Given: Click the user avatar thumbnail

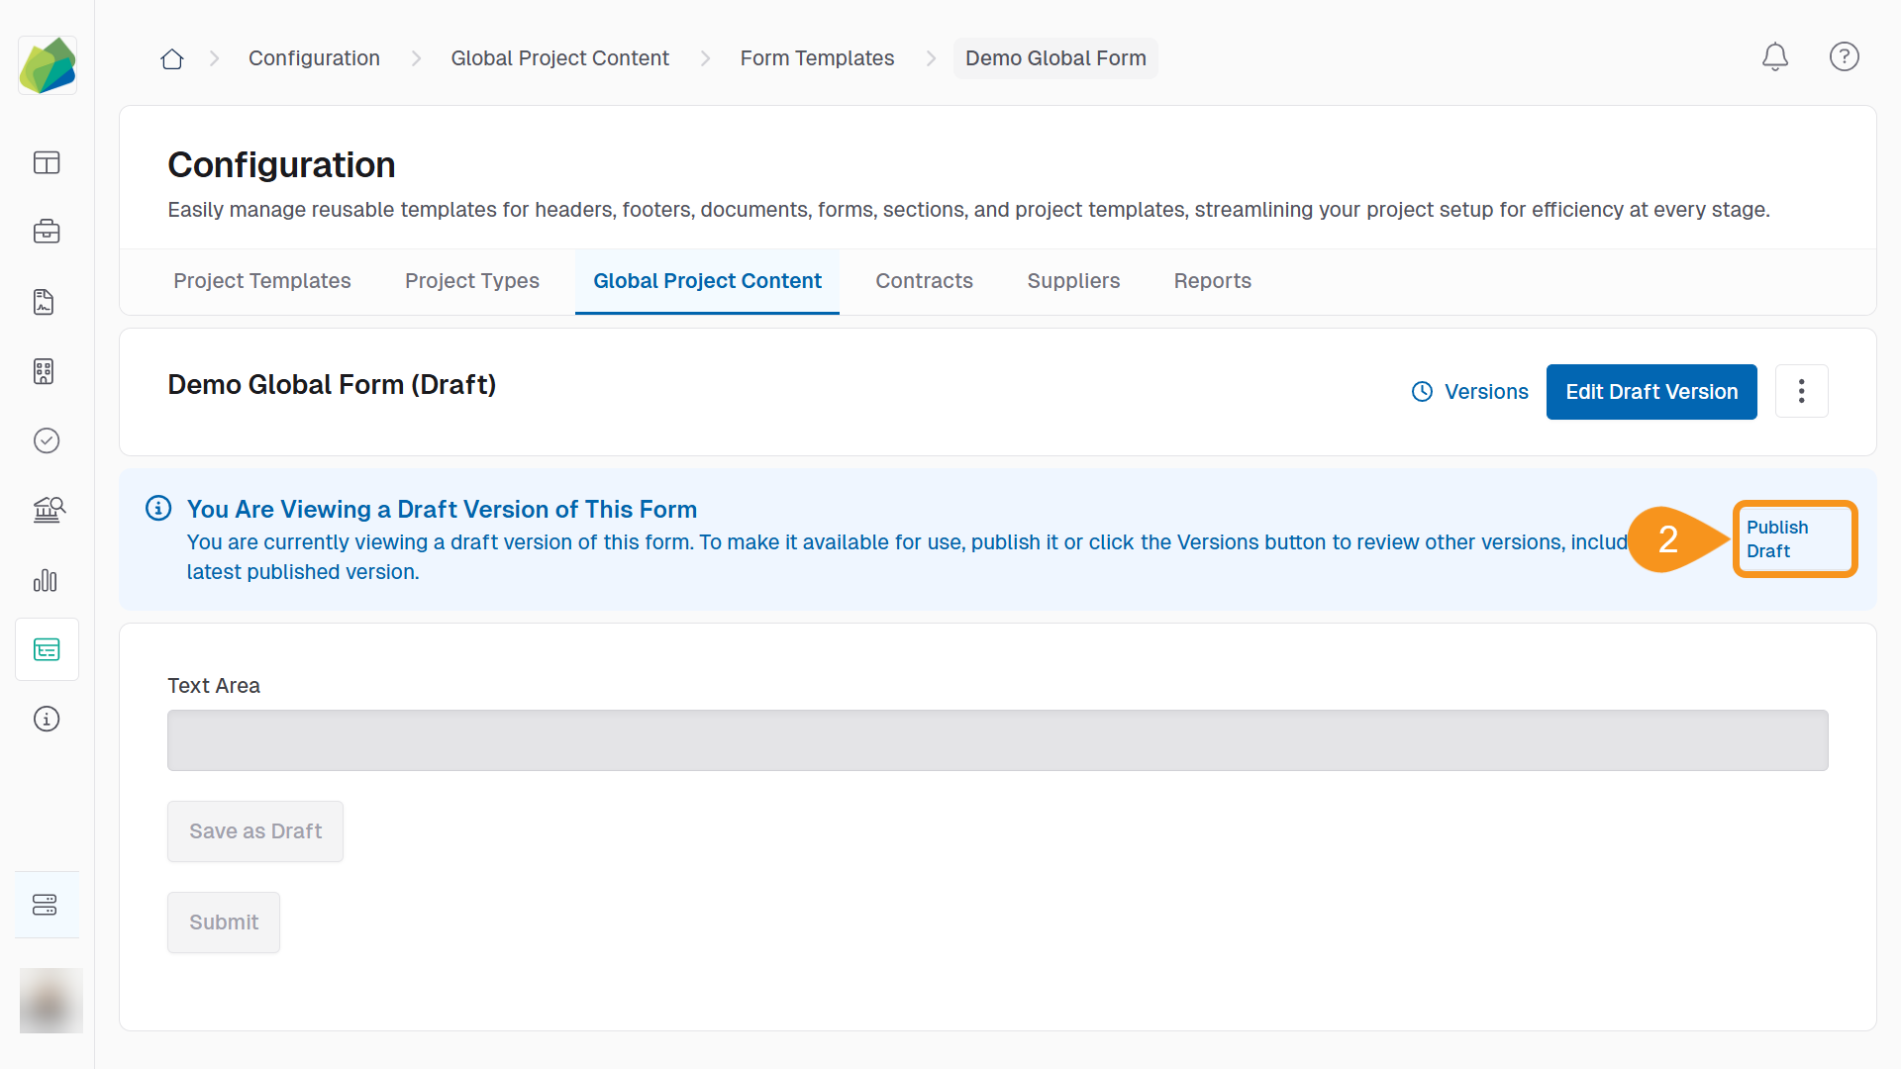Looking at the screenshot, I should [50, 1001].
